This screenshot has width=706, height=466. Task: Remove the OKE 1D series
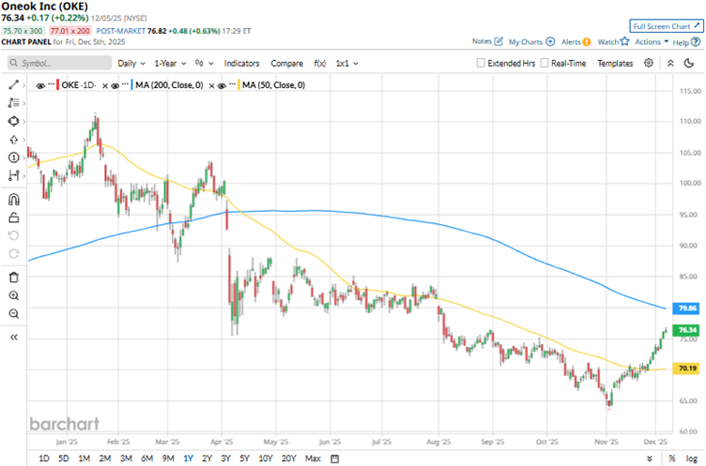[x=105, y=85]
